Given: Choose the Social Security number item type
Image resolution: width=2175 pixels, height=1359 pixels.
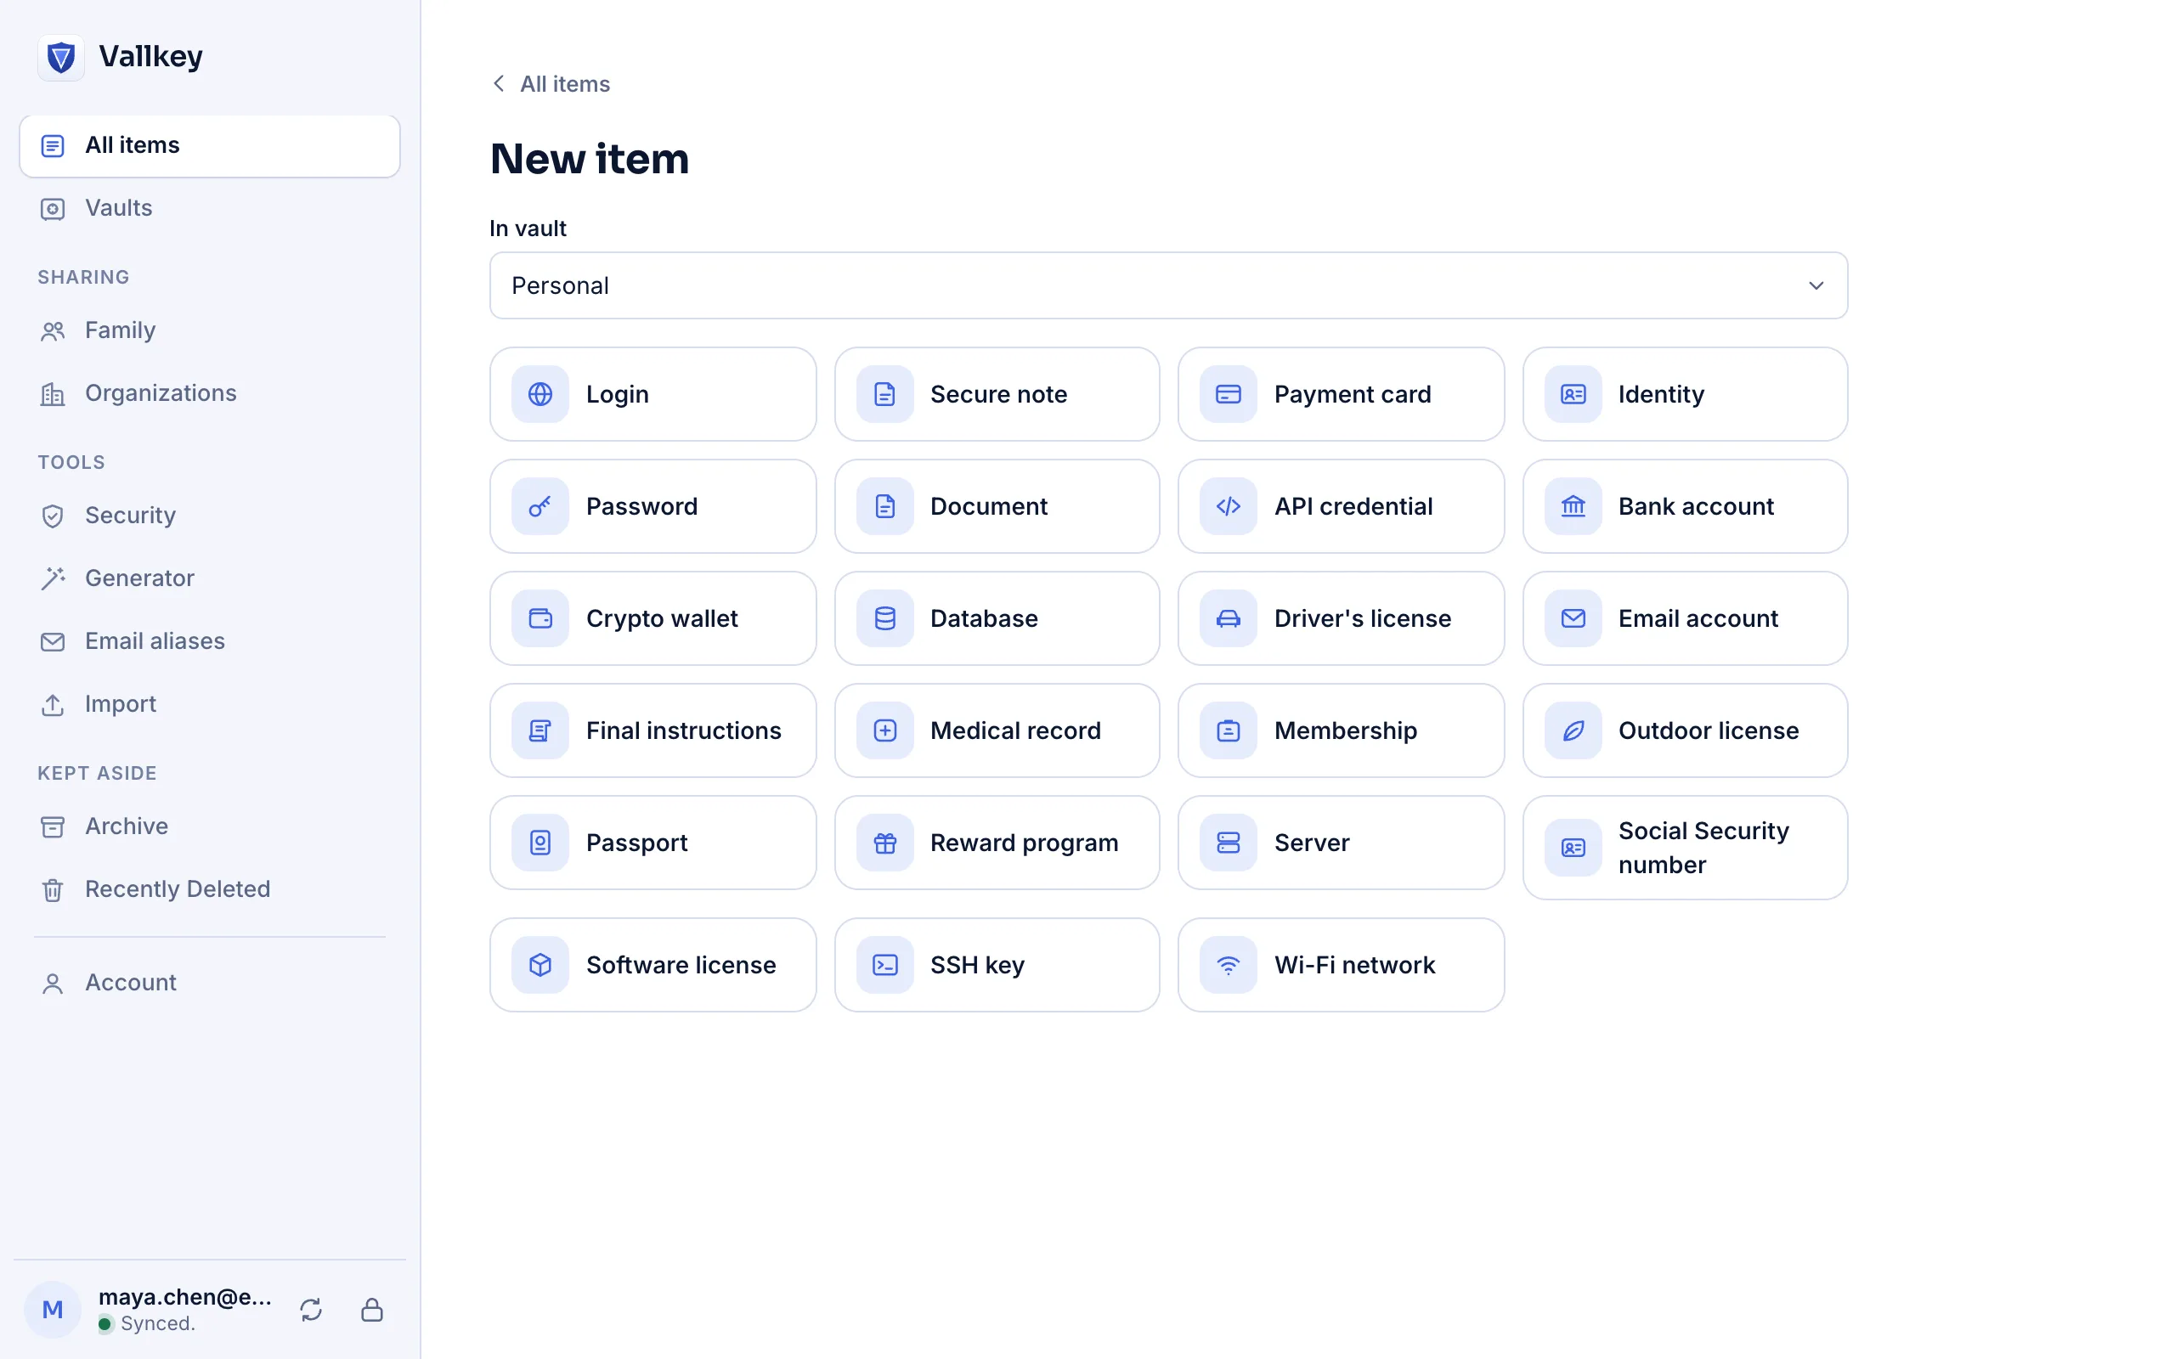Looking at the screenshot, I should point(1685,848).
